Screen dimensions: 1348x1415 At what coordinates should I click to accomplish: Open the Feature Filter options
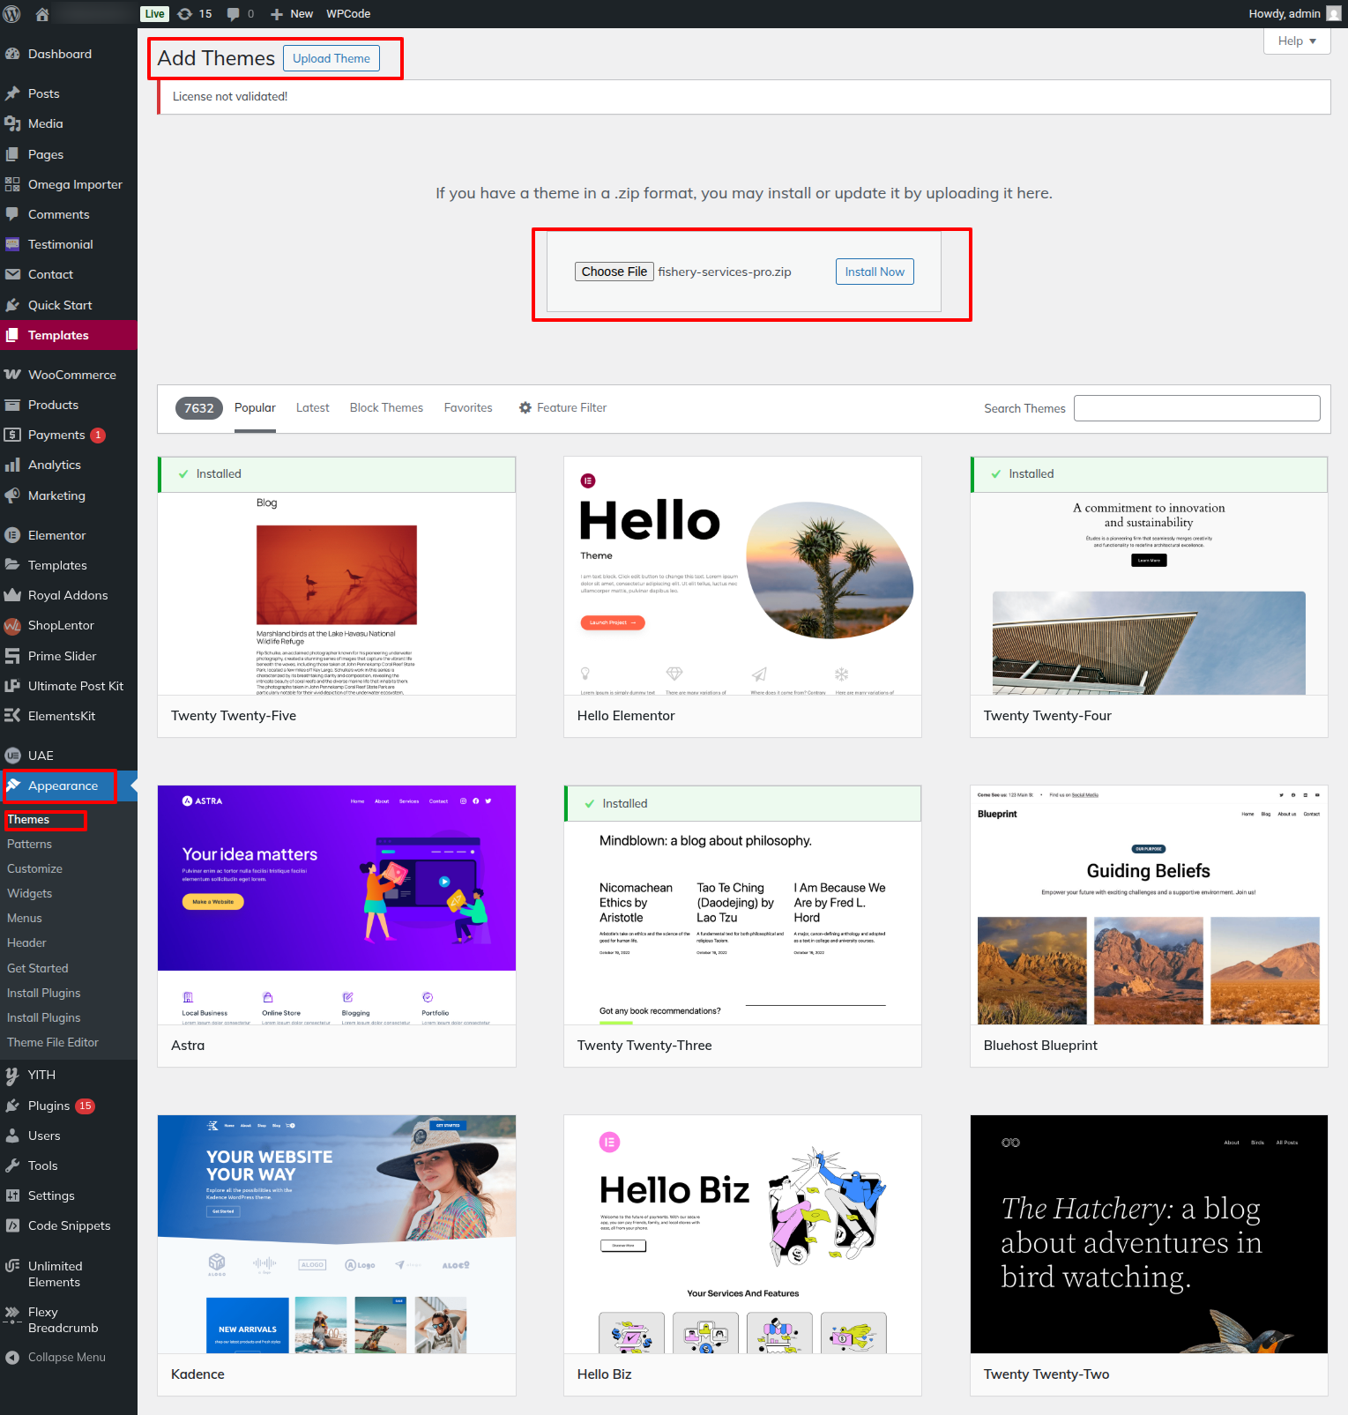(x=562, y=408)
